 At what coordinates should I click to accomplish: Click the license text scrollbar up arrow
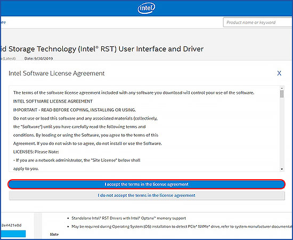[x=282, y=88]
